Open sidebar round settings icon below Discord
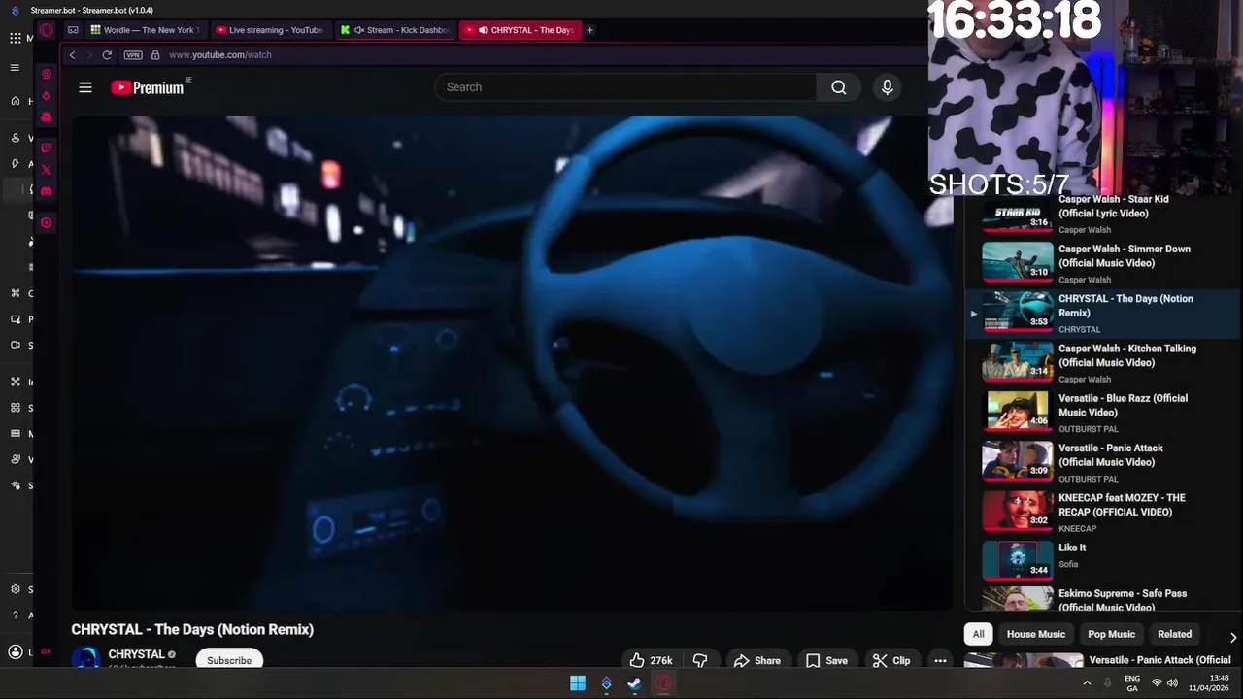Image resolution: width=1243 pixels, height=699 pixels. [x=46, y=223]
